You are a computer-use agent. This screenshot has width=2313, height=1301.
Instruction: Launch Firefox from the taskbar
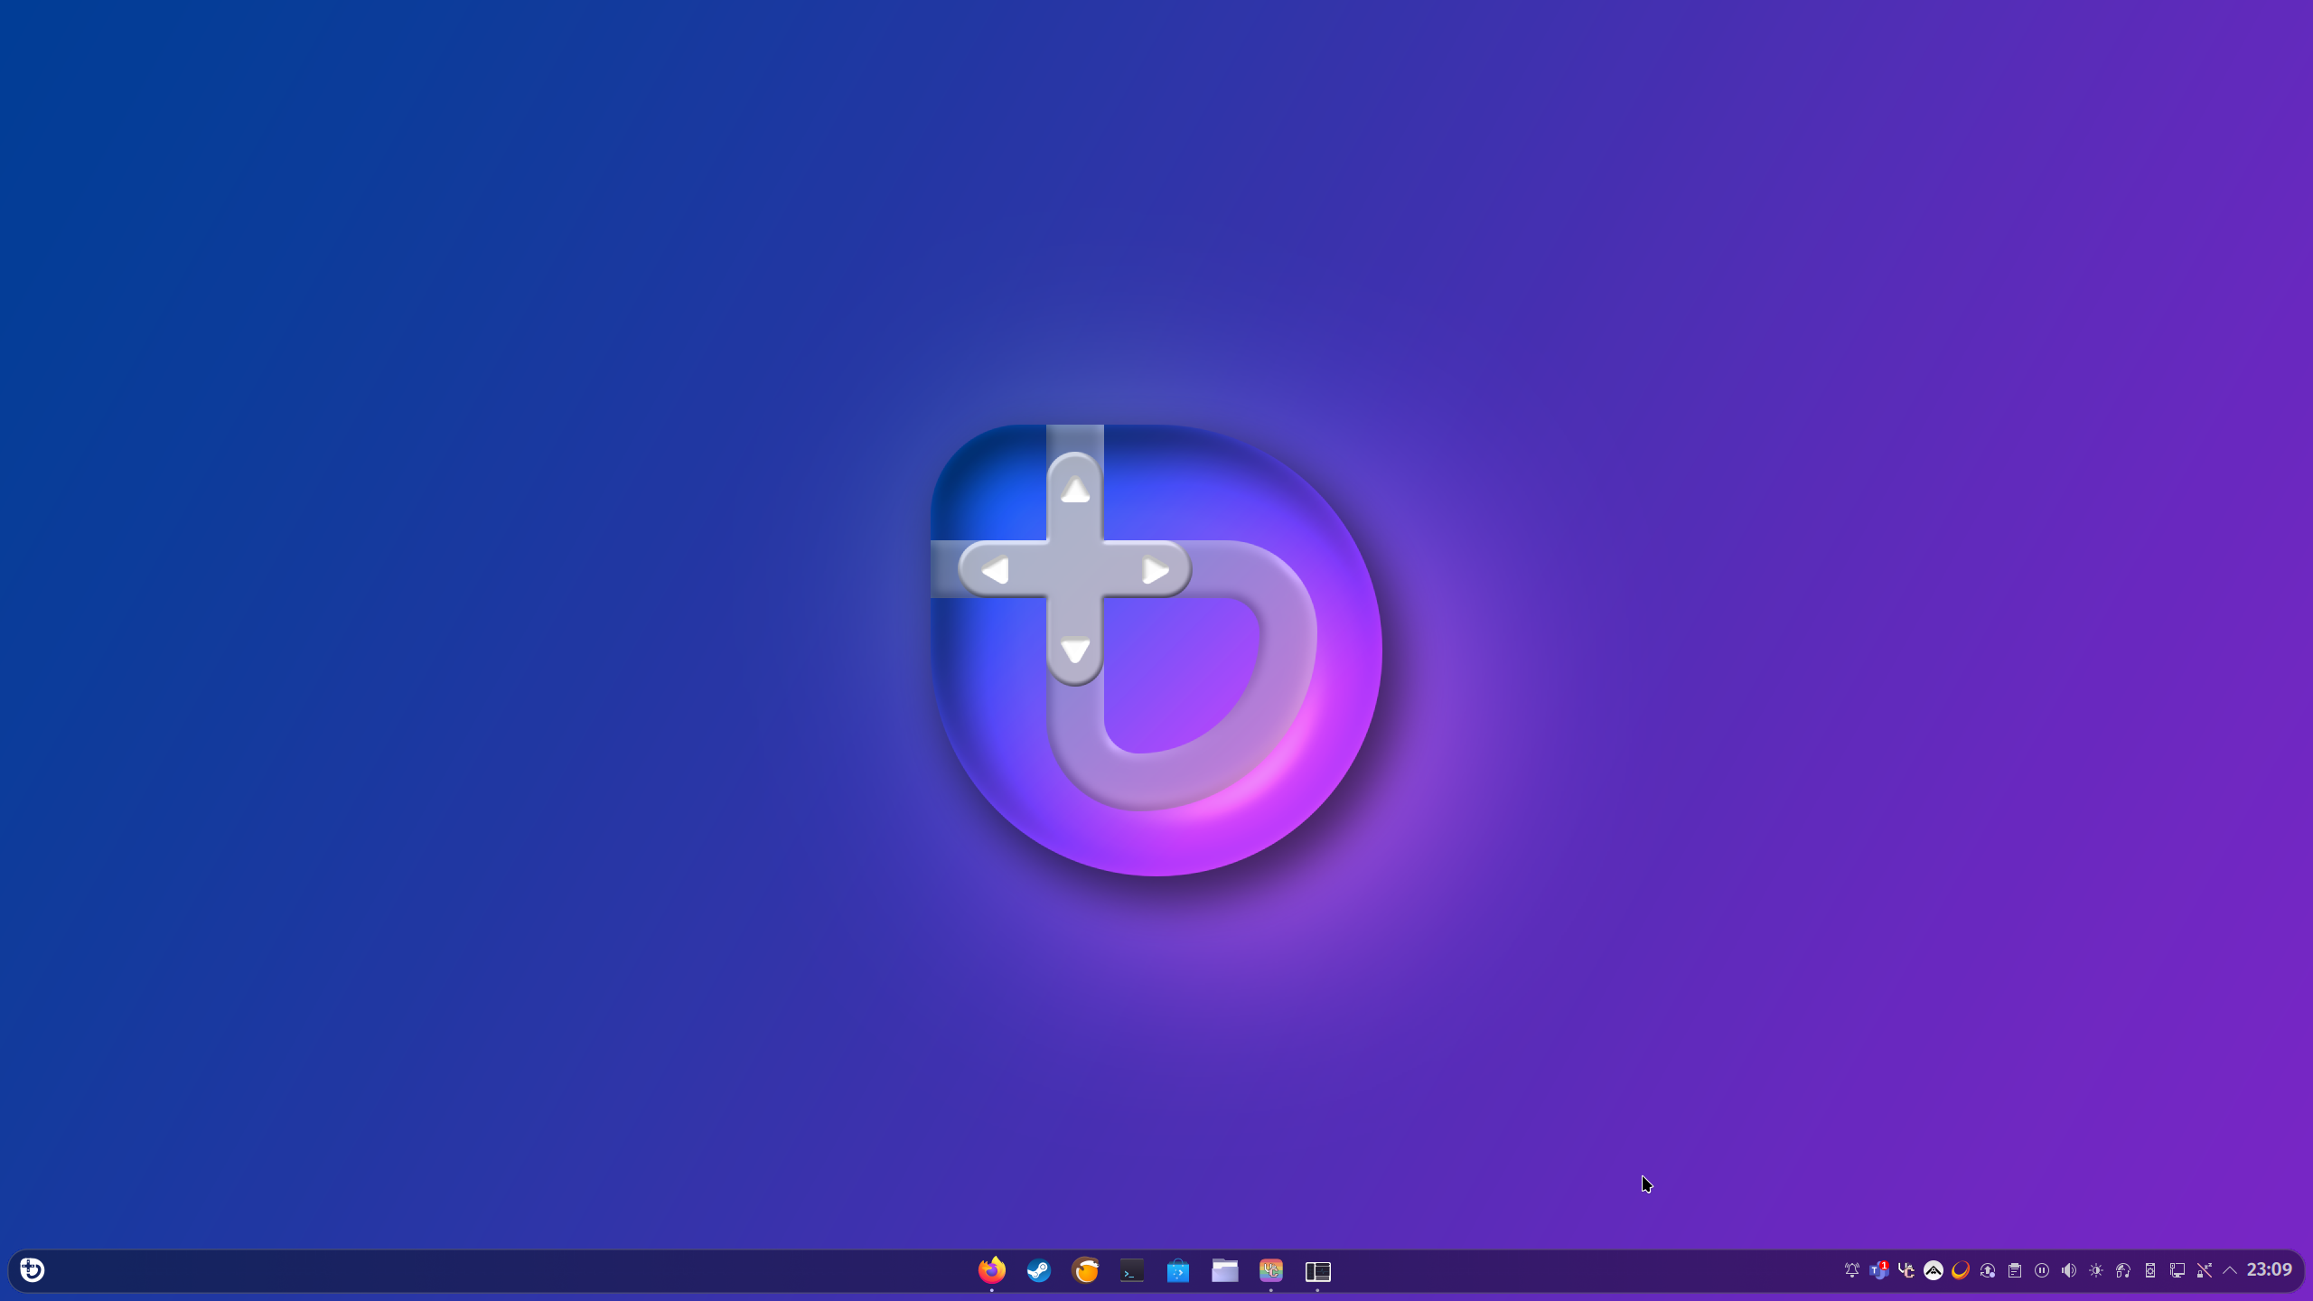(x=993, y=1270)
